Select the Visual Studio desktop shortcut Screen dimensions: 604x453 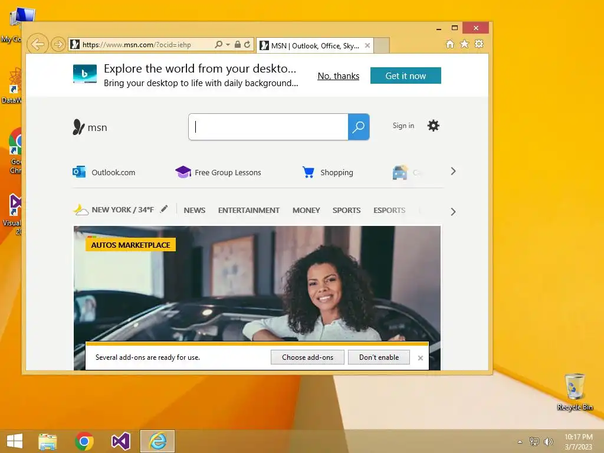click(x=13, y=214)
